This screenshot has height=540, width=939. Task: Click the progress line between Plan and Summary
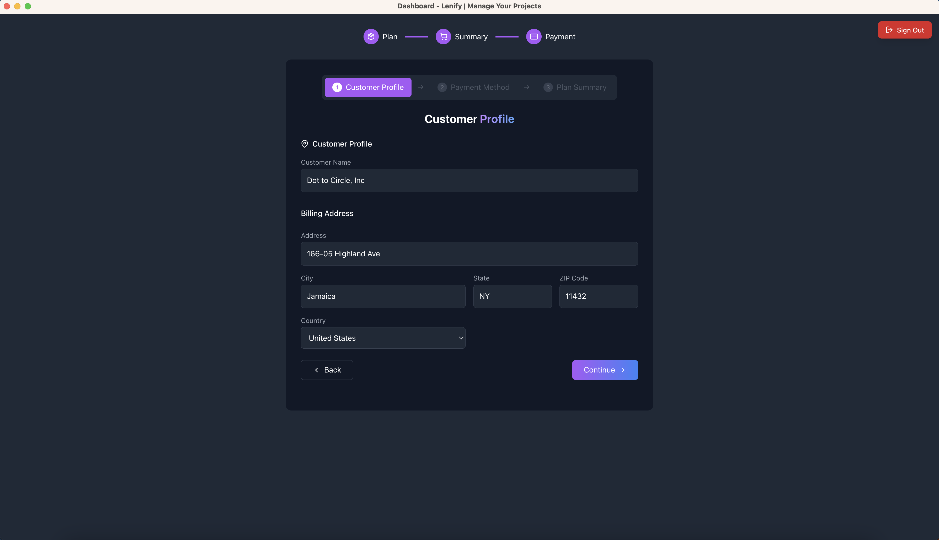416,36
